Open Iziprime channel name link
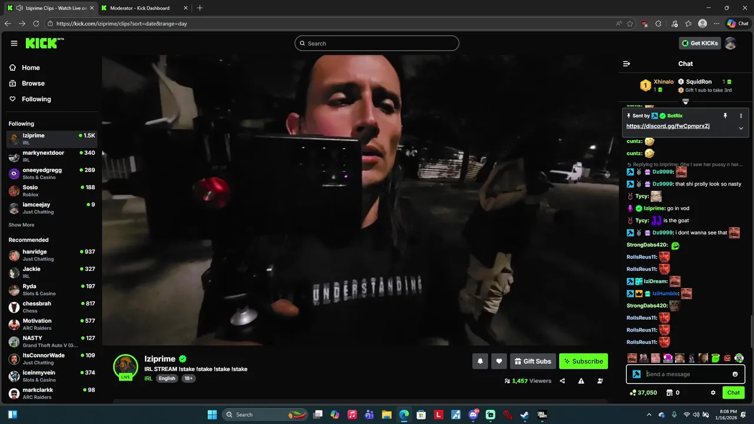 [160, 359]
